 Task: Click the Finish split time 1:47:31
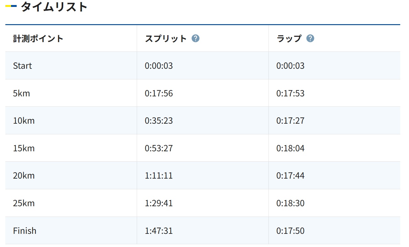[x=159, y=231]
